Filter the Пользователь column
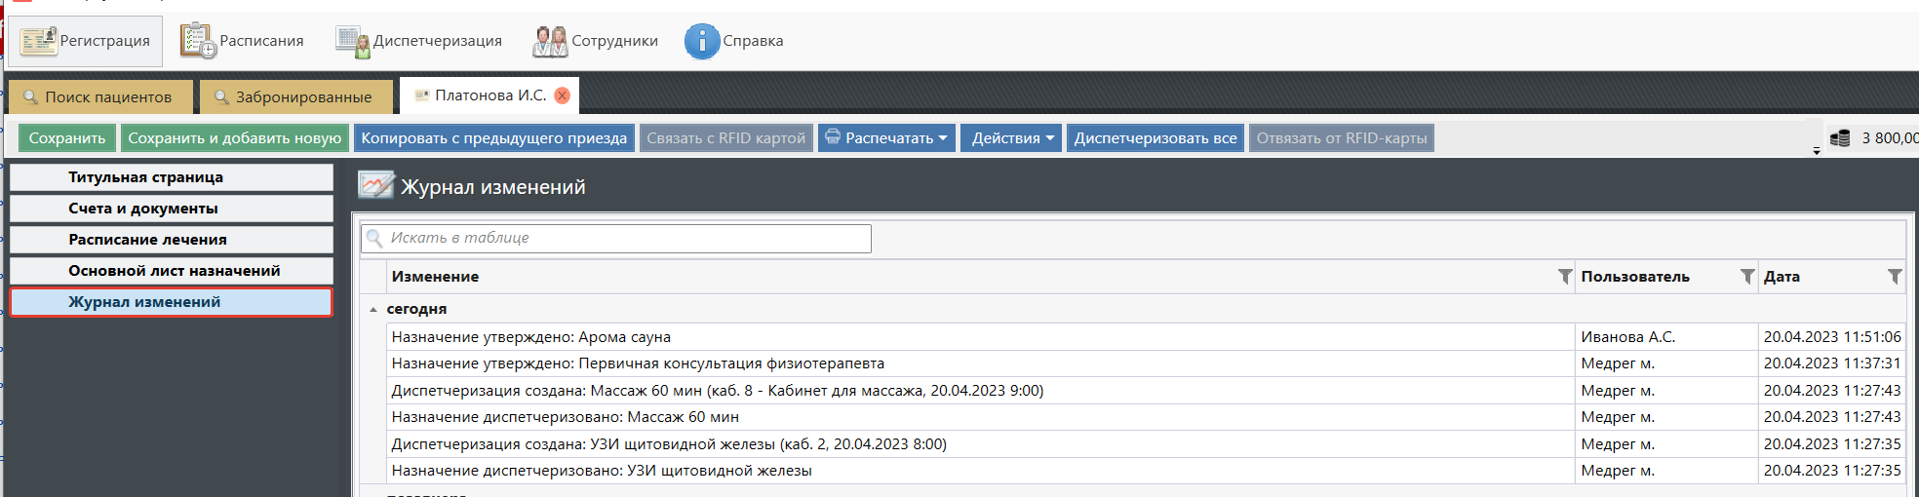Screen dimensions: 1919x497 pos(1747,277)
